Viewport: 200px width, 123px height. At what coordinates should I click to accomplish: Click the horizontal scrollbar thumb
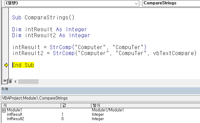pyautogui.click(x=28, y=81)
